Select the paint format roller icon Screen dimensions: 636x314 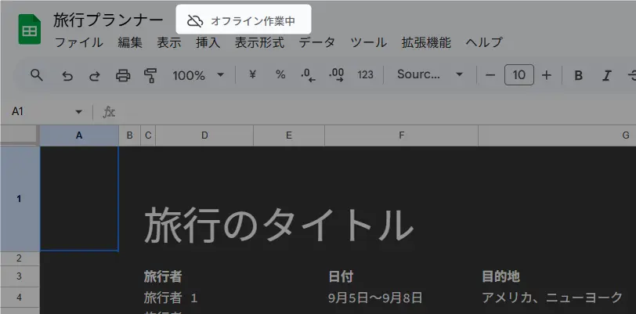point(151,75)
